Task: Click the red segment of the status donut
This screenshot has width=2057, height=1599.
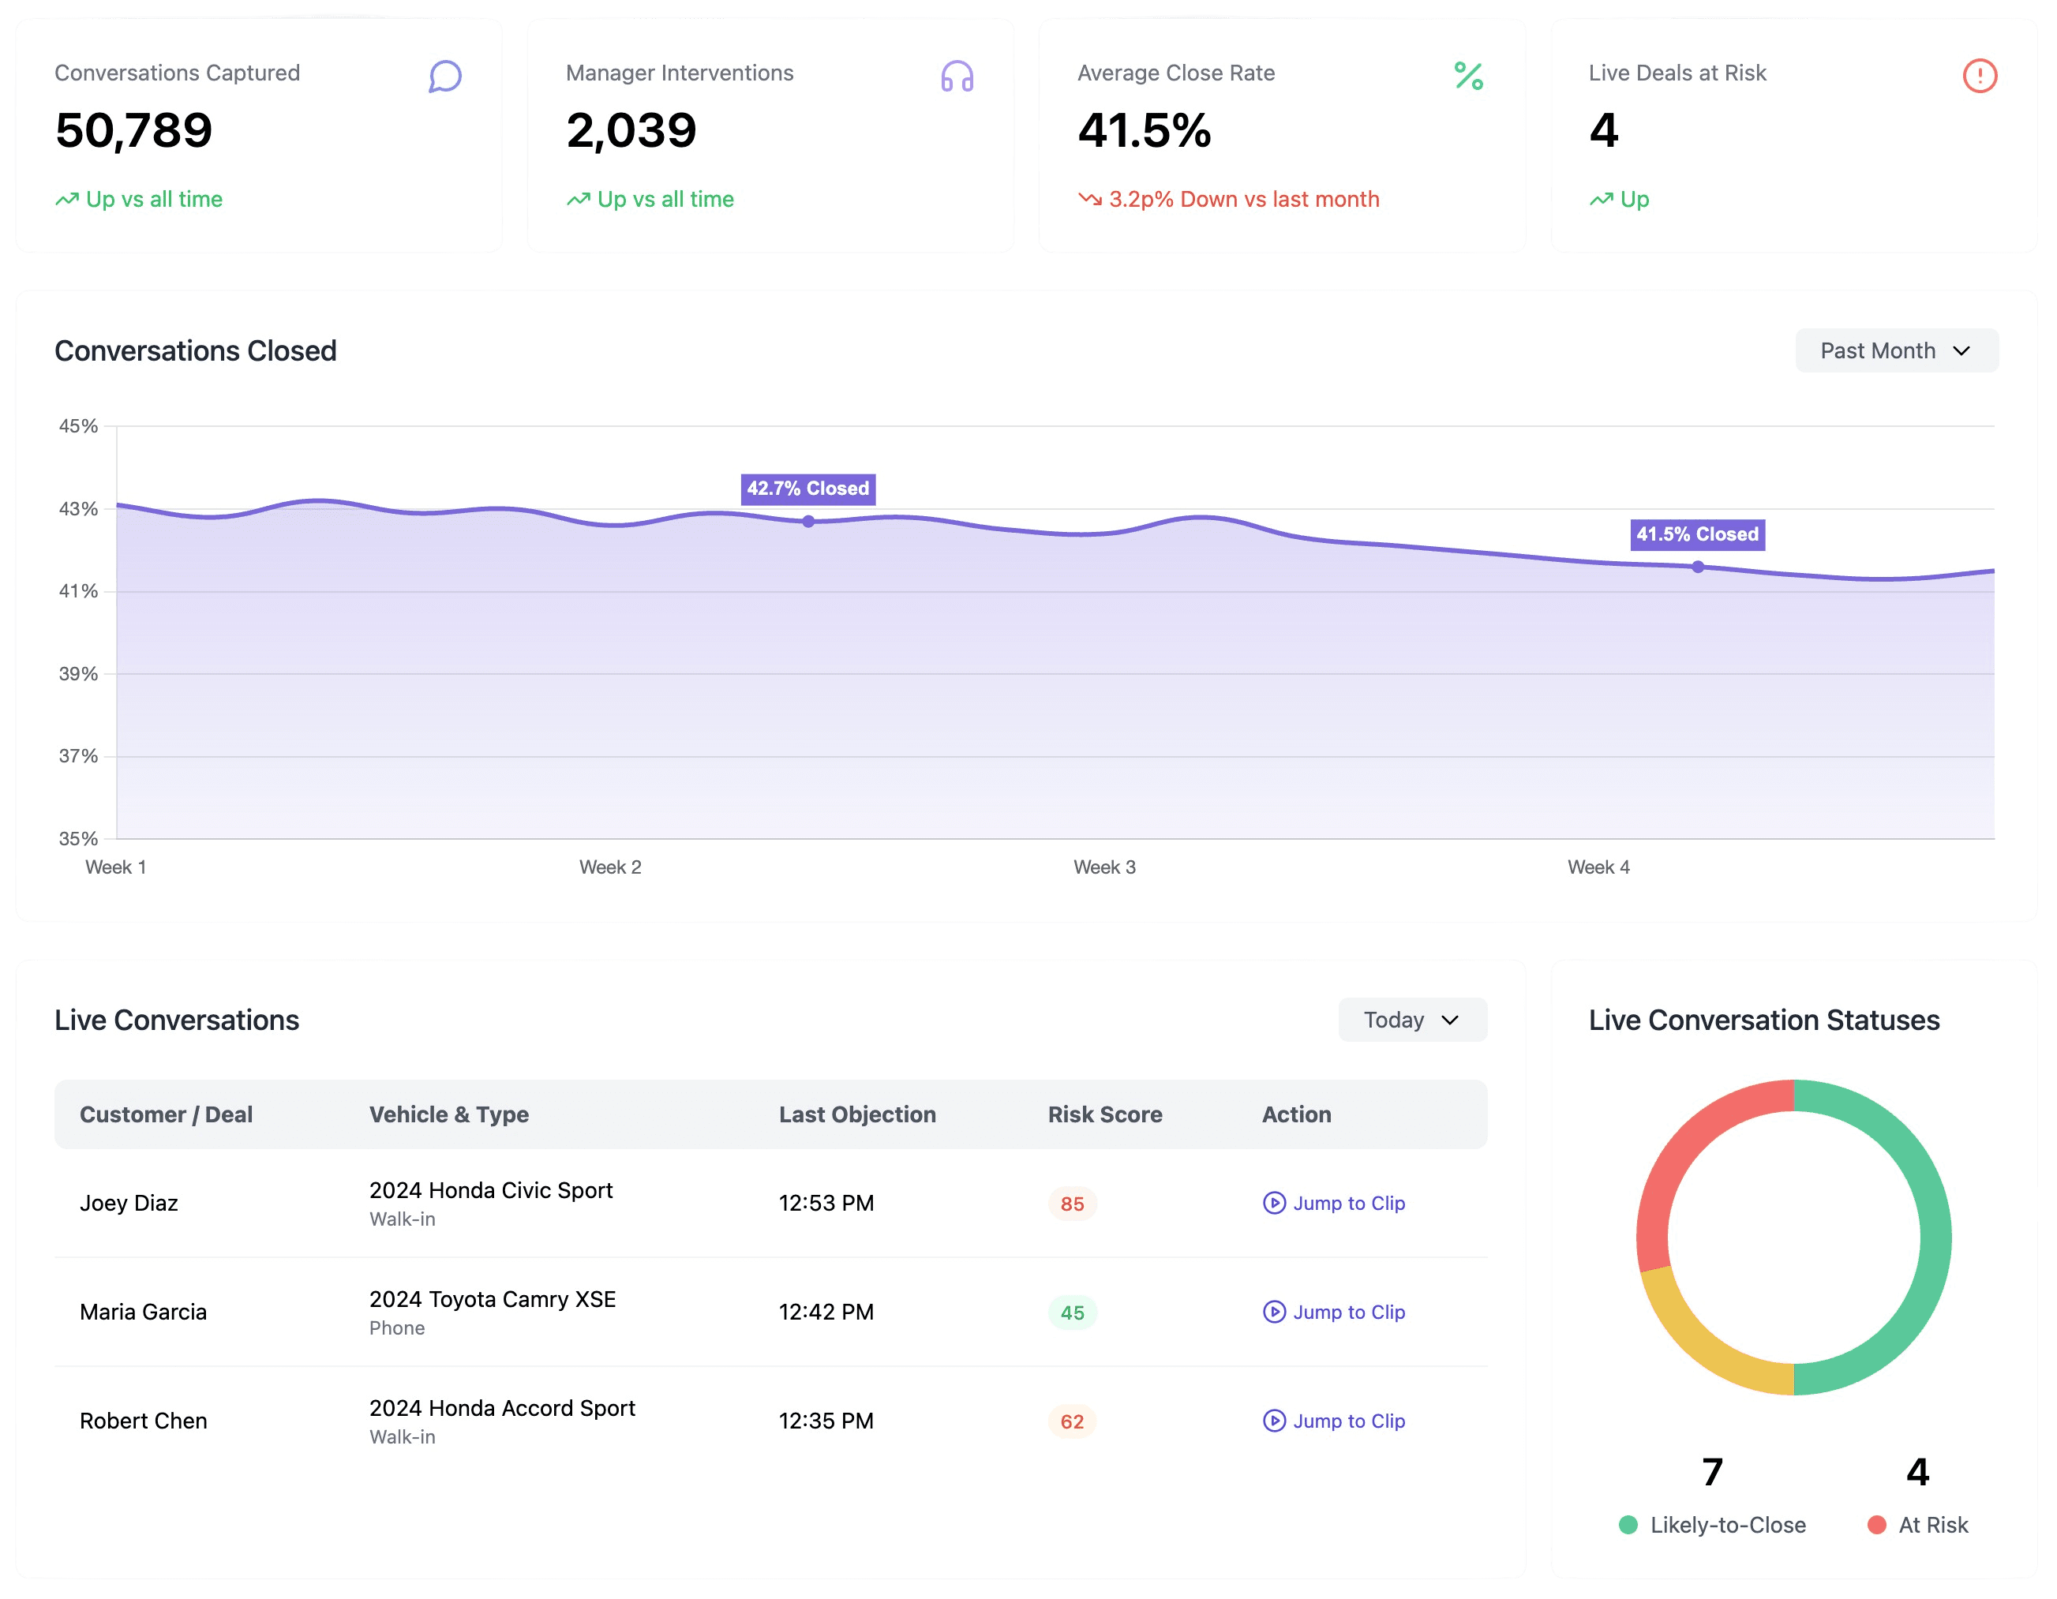Action: (x=1686, y=1154)
